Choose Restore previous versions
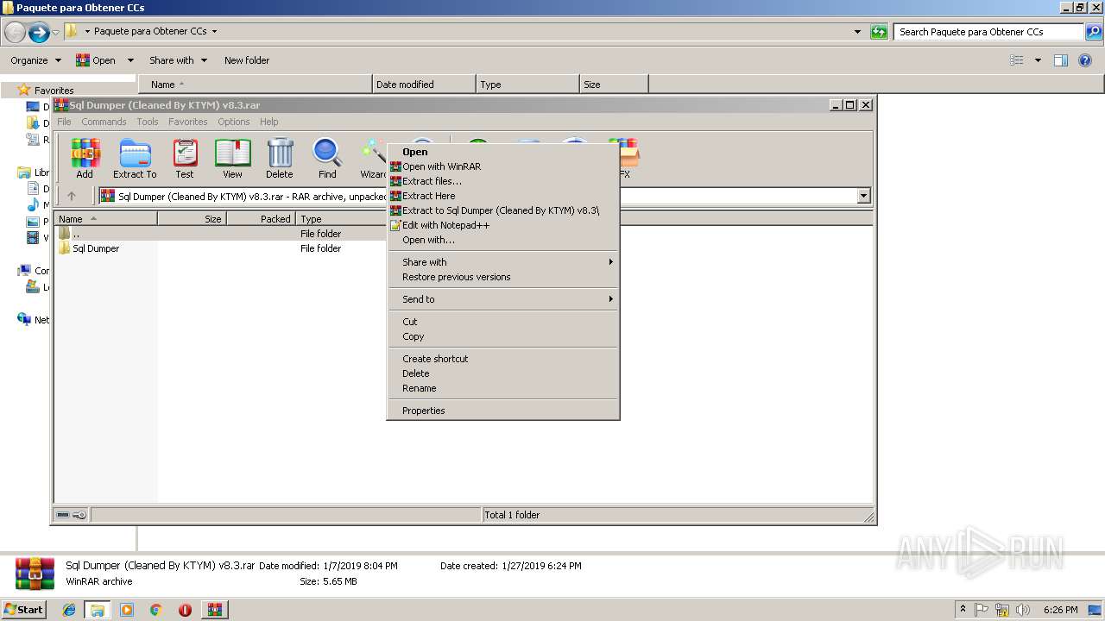Viewport: 1105px width, 621px height. pos(502,277)
